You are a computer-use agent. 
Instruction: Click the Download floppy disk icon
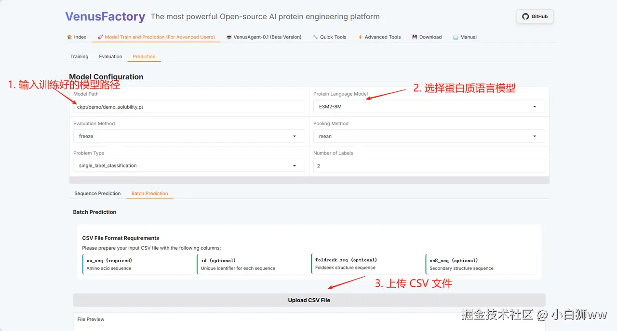pyautogui.click(x=415, y=37)
